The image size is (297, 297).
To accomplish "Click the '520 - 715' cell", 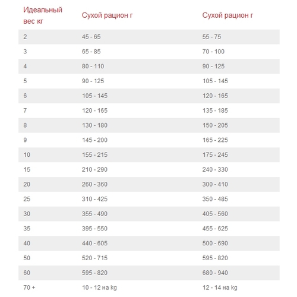I will click(x=94, y=258).
